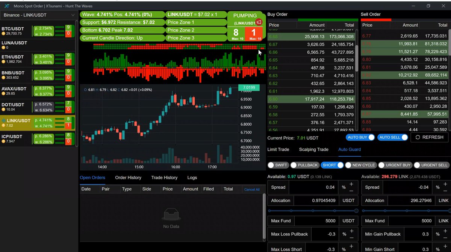Click the refresh arrow icon

[x=418, y=137]
